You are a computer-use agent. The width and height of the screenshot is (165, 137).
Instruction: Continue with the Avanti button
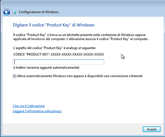[151, 129]
